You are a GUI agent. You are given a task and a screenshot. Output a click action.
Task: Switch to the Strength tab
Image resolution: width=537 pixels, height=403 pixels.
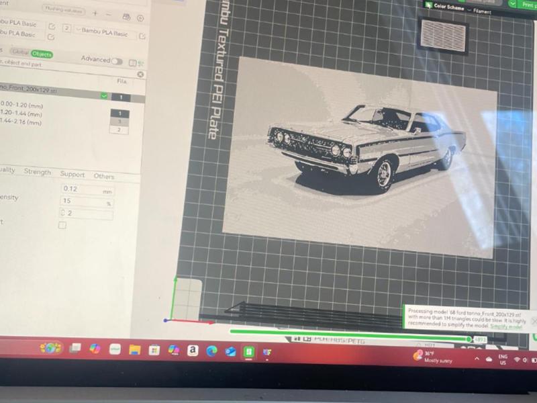pos(38,172)
